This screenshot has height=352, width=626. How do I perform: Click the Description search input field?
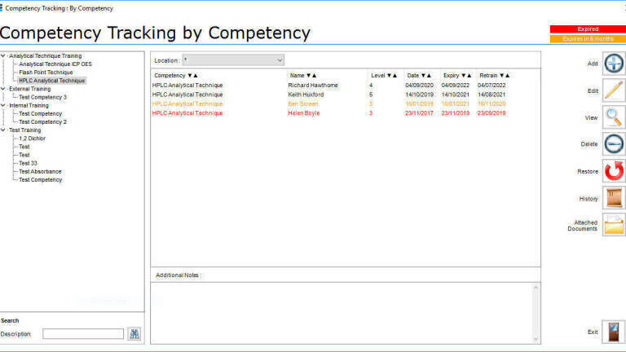tap(83, 333)
